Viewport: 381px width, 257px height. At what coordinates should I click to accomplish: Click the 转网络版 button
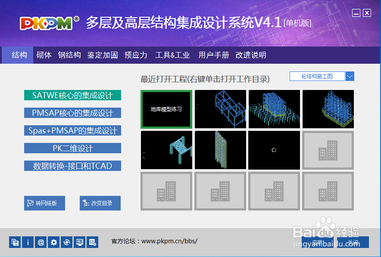[x=44, y=203]
